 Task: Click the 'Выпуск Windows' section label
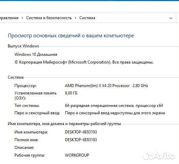24,46
